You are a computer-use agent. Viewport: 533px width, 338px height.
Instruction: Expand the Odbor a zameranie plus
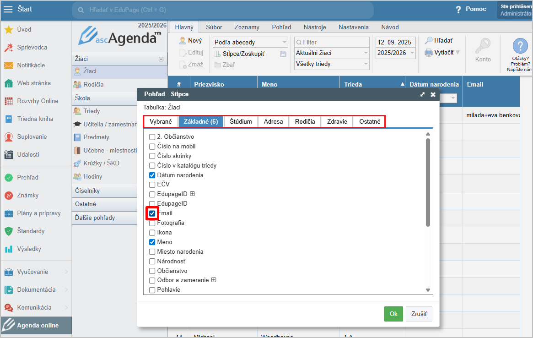click(x=214, y=280)
